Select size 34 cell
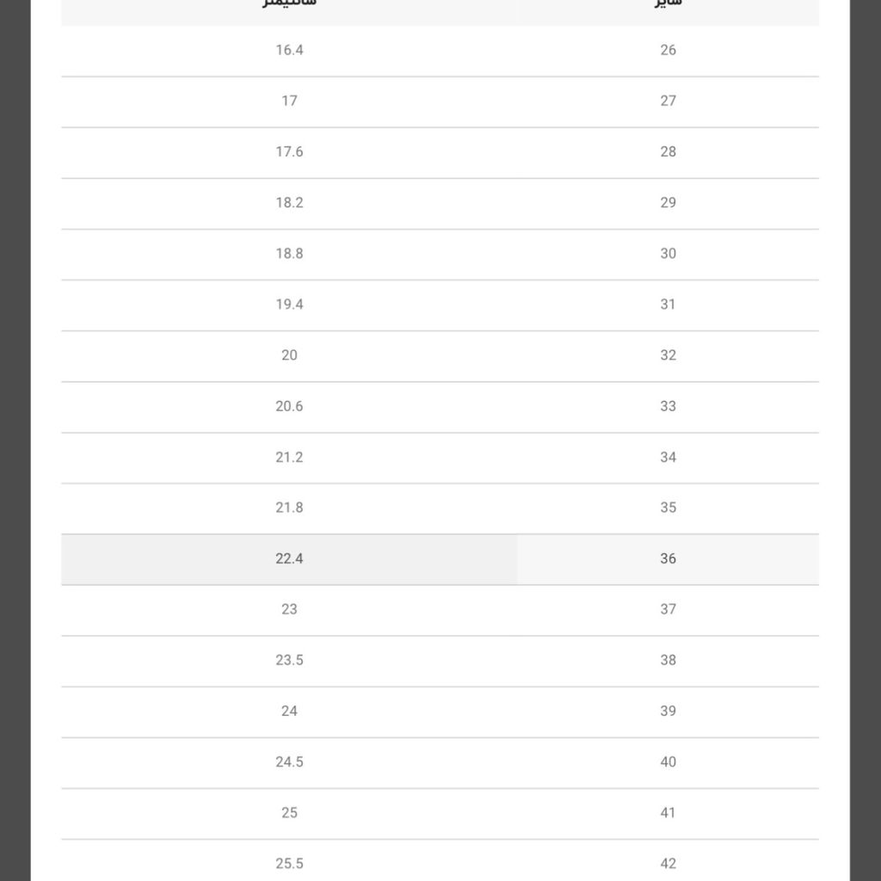 [x=668, y=458]
